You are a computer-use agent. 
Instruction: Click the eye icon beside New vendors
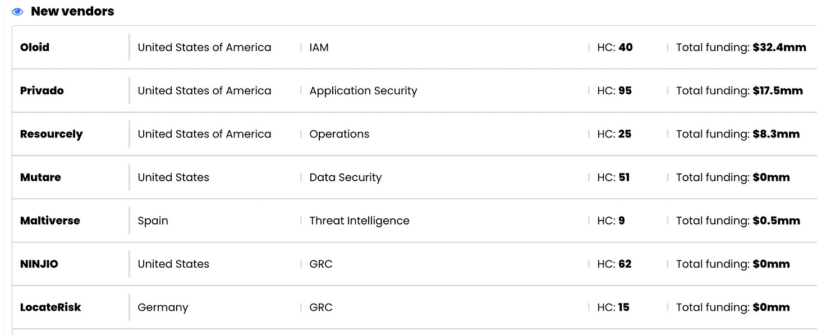point(17,11)
